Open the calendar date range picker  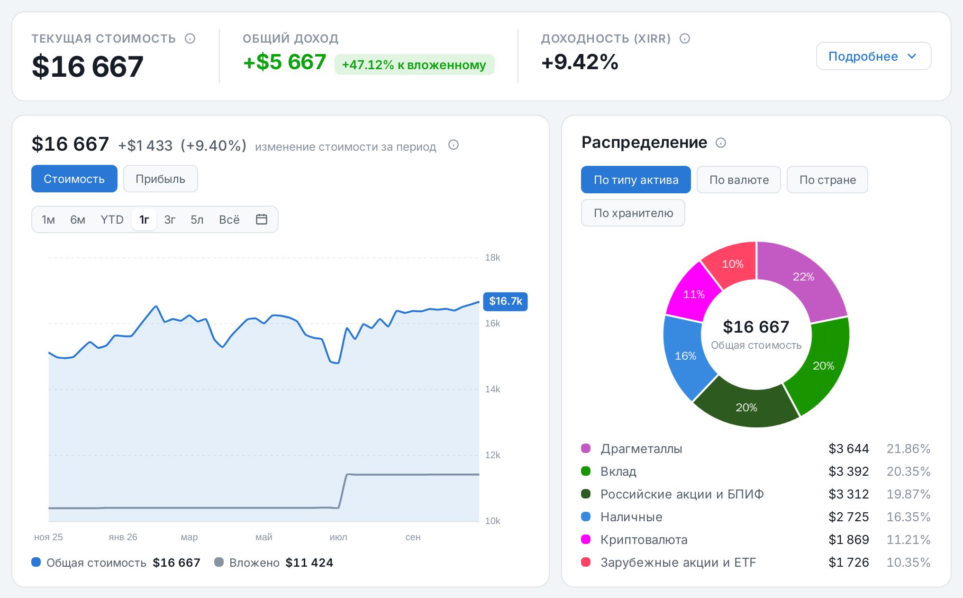(x=262, y=219)
